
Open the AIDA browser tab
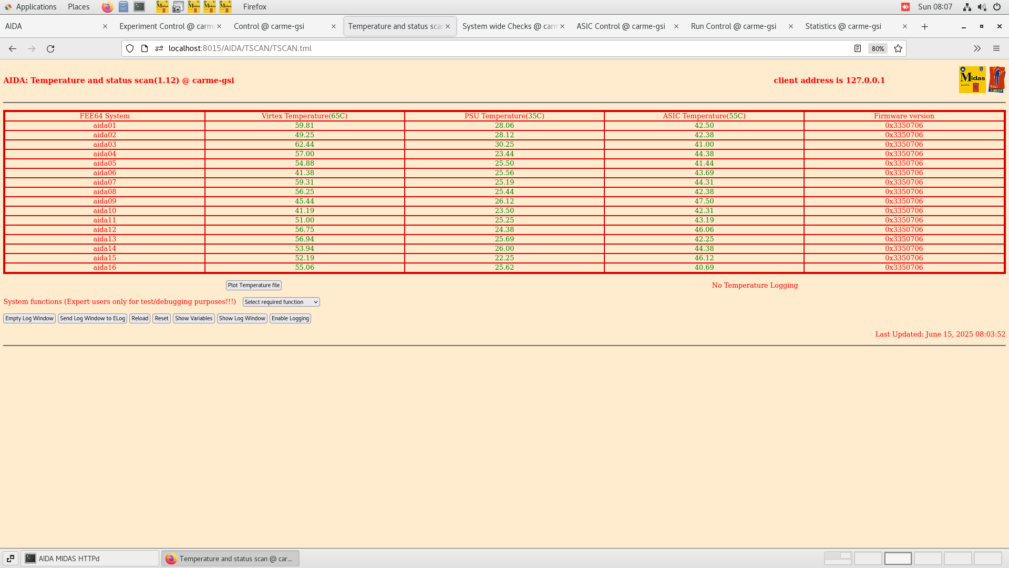[x=53, y=26]
